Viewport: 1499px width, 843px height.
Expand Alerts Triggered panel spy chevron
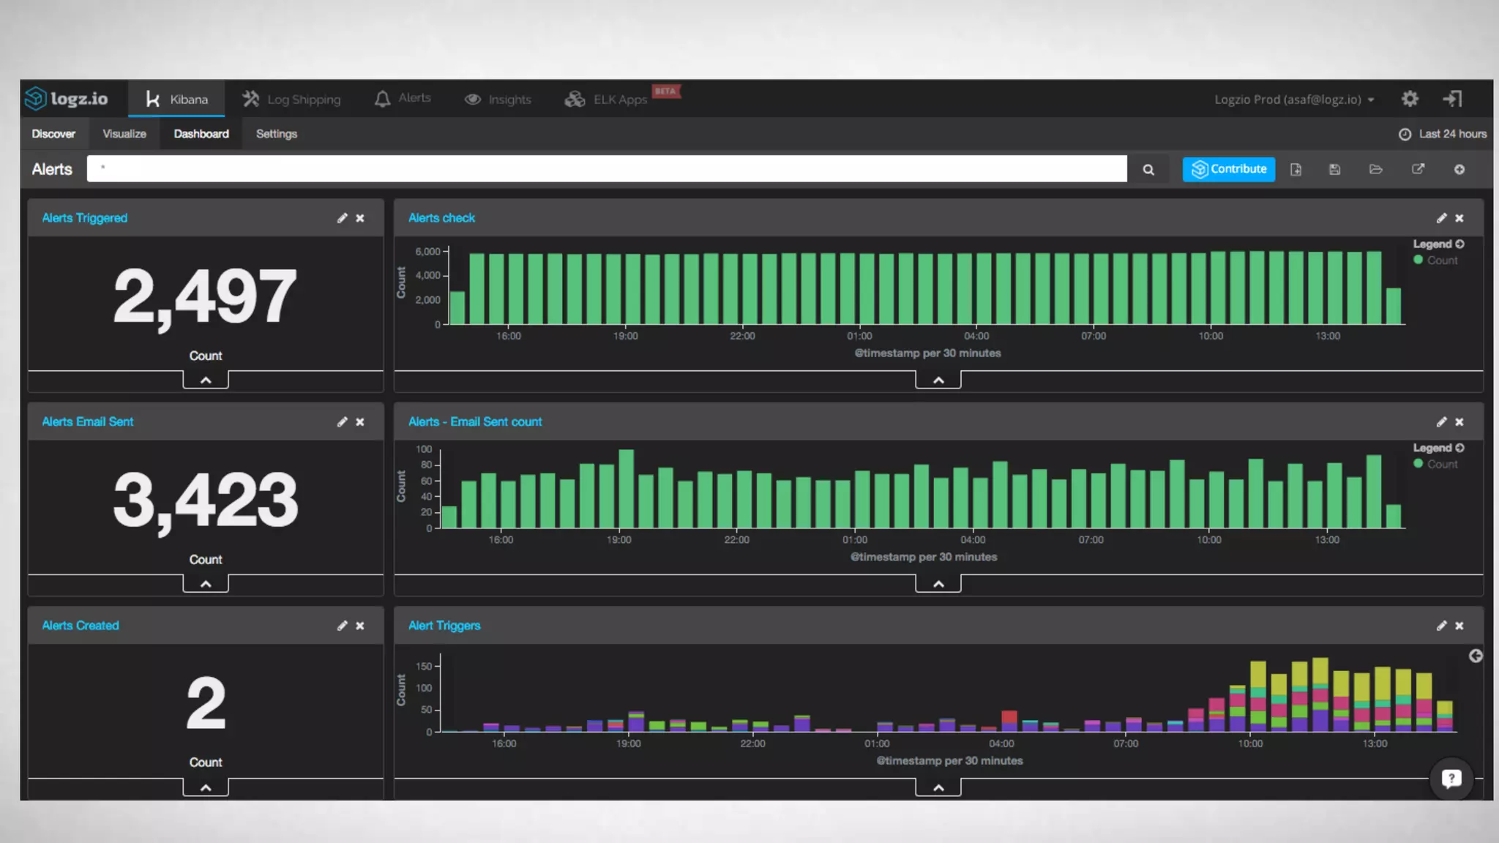[x=206, y=380]
